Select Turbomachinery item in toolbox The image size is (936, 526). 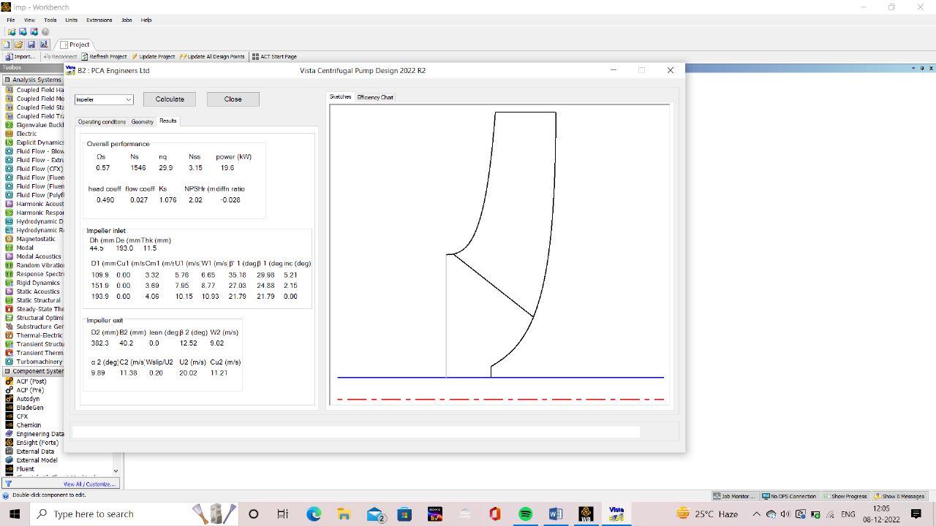(34, 362)
